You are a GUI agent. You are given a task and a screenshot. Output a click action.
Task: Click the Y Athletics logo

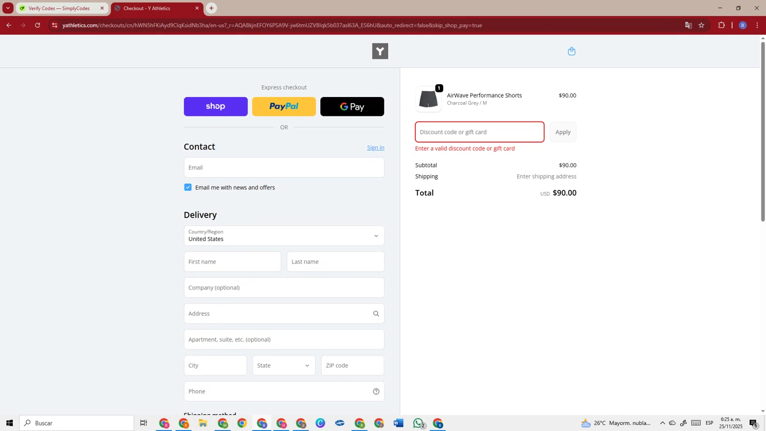click(x=380, y=51)
